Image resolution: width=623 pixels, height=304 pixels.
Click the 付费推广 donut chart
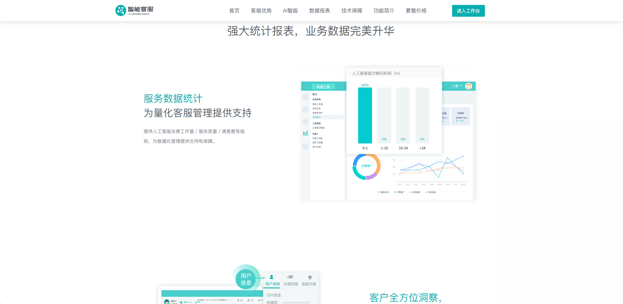(366, 166)
